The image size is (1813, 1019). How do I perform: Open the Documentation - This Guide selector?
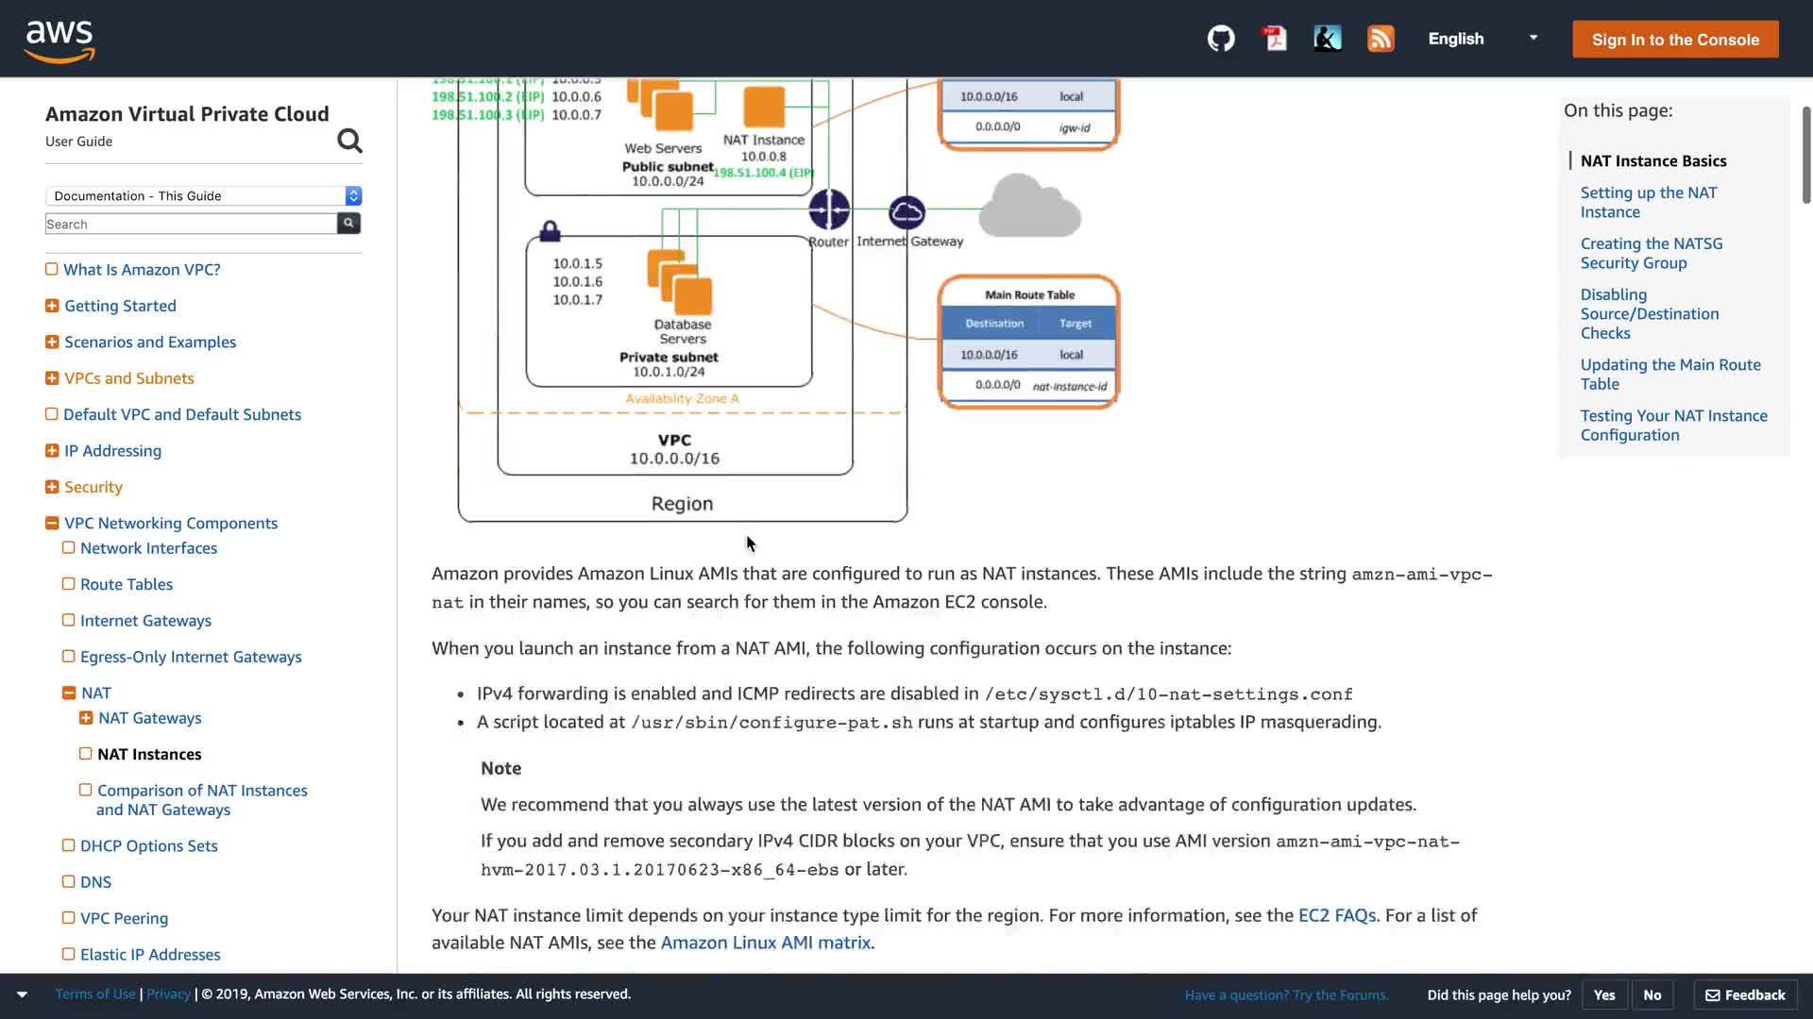pos(203,195)
